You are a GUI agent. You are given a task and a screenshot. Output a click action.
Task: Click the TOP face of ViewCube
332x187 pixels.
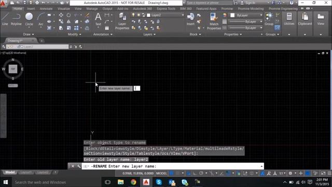tap(13, 69)
